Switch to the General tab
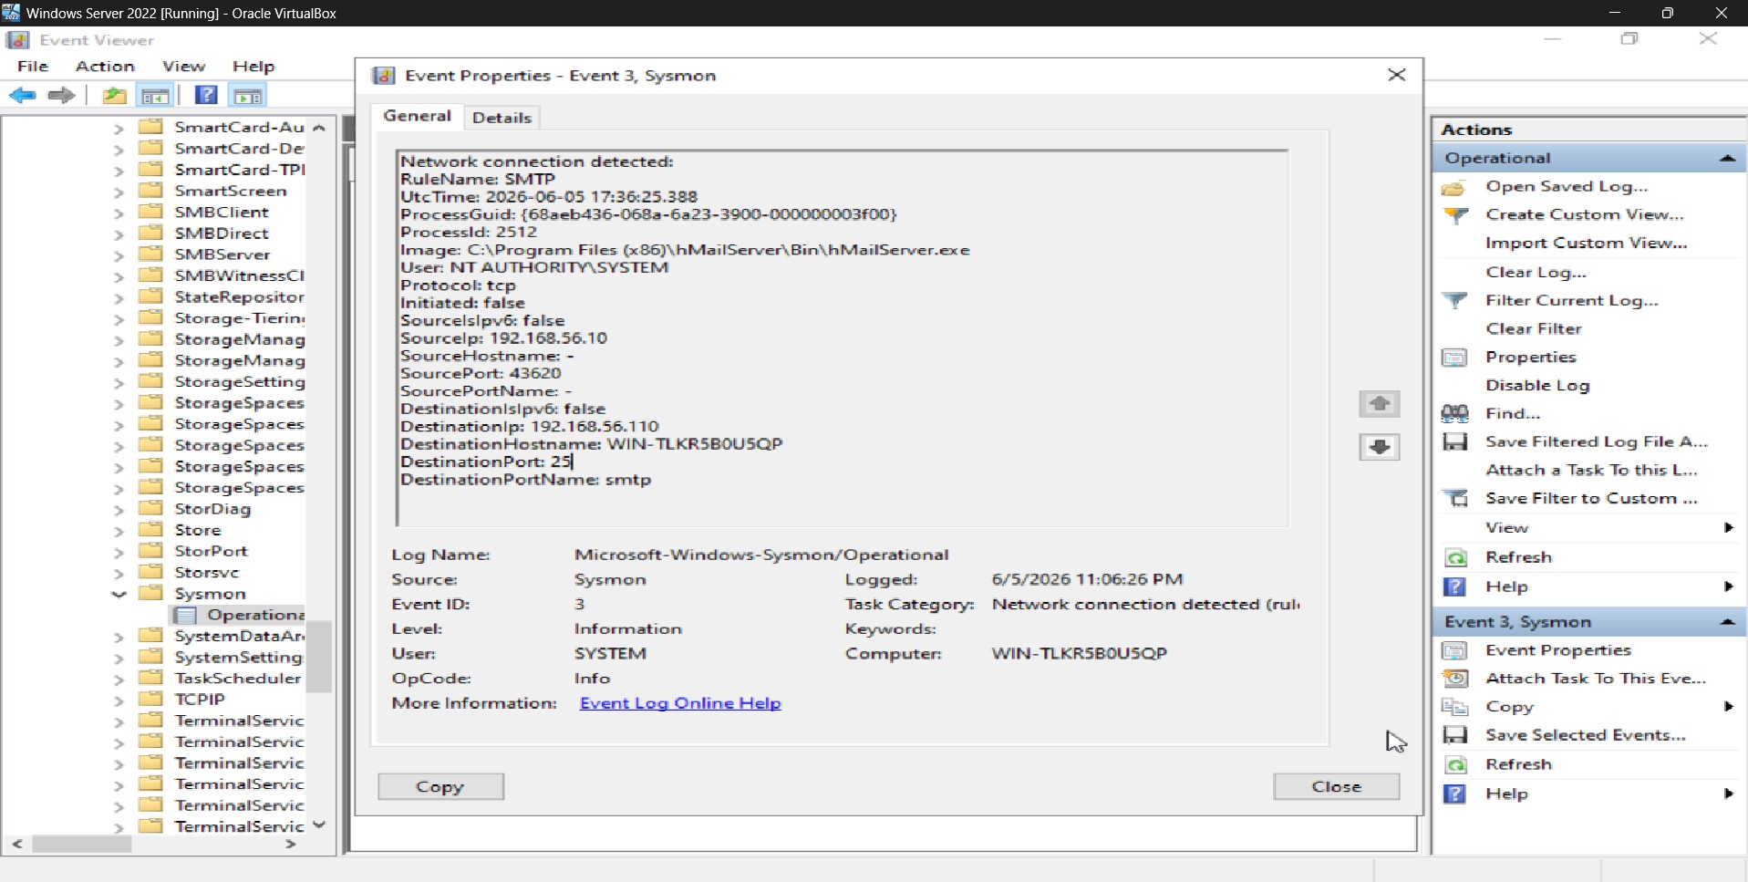The width and height of the screenshot is (1748, 882). [x=417, y=116]
